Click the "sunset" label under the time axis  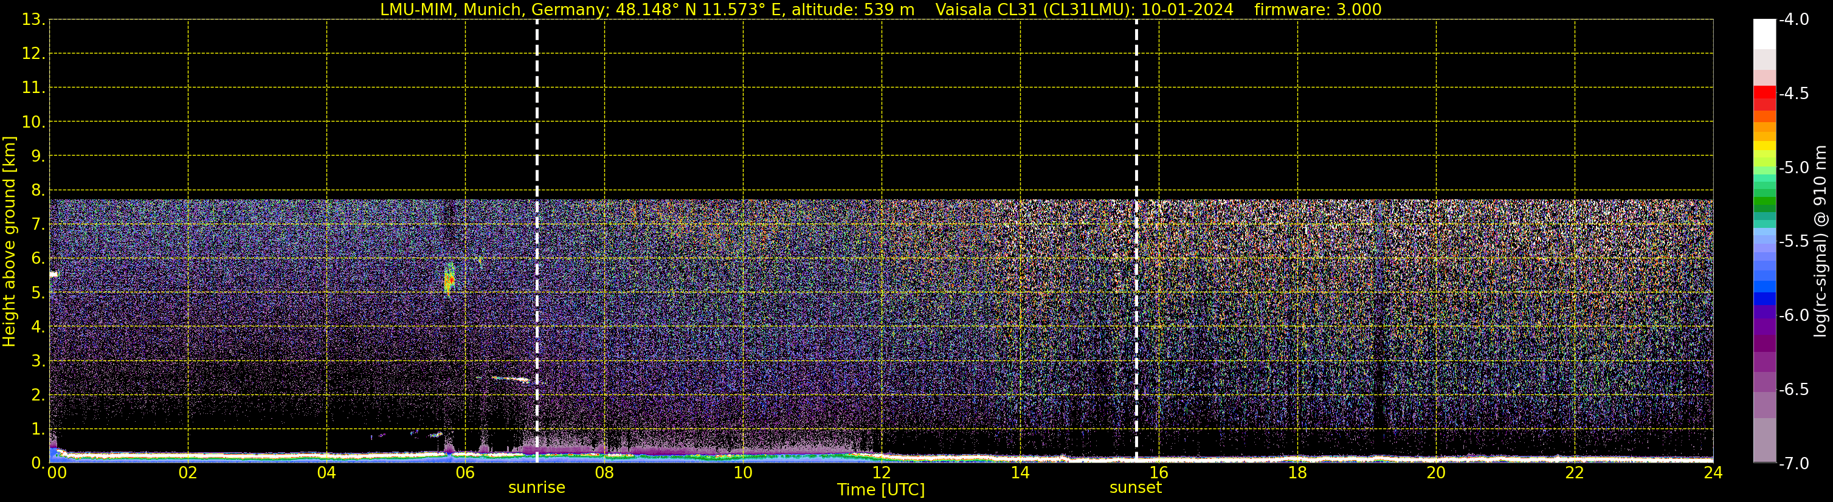point(1136,488)
